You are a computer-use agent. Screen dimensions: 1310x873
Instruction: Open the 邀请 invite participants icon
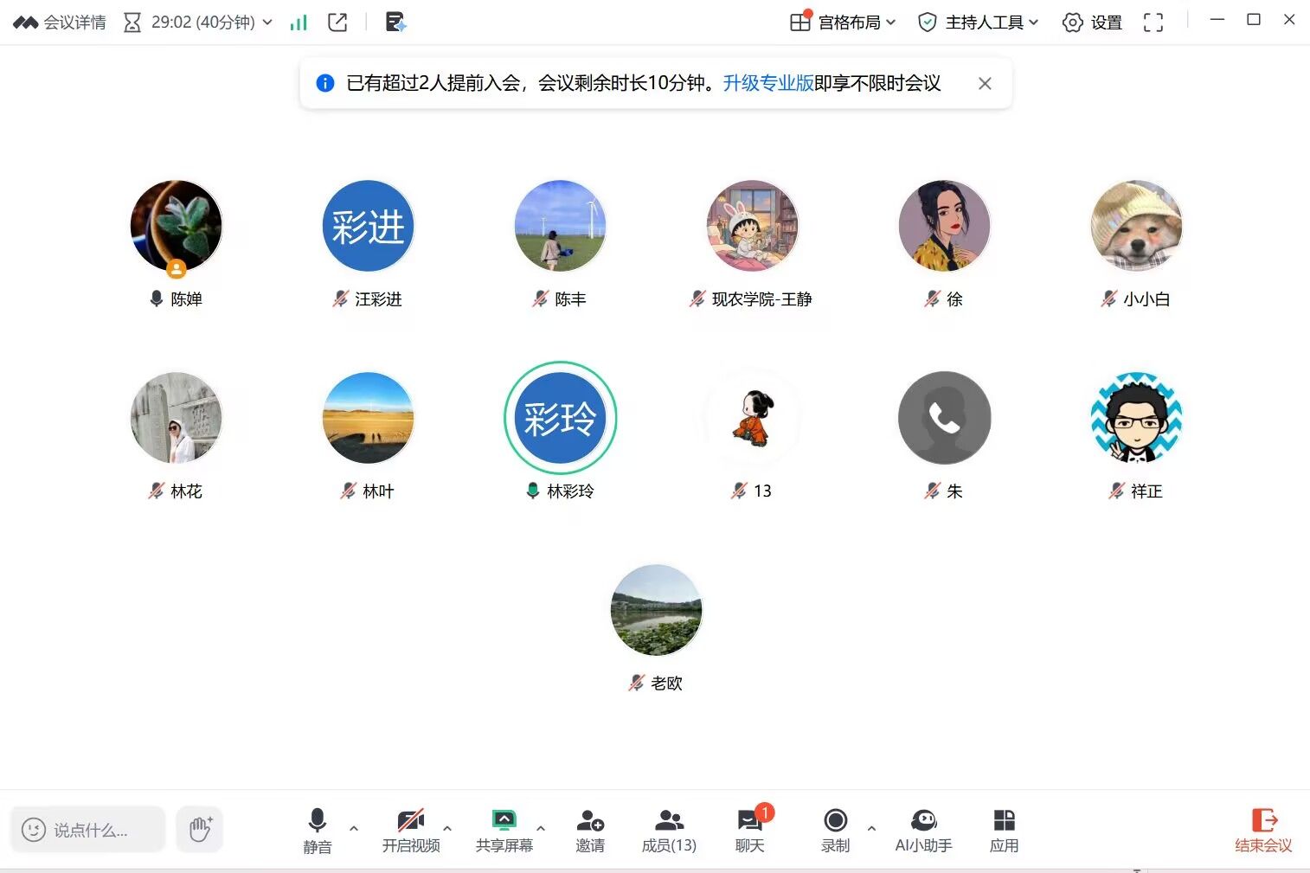tap(590, 830)
